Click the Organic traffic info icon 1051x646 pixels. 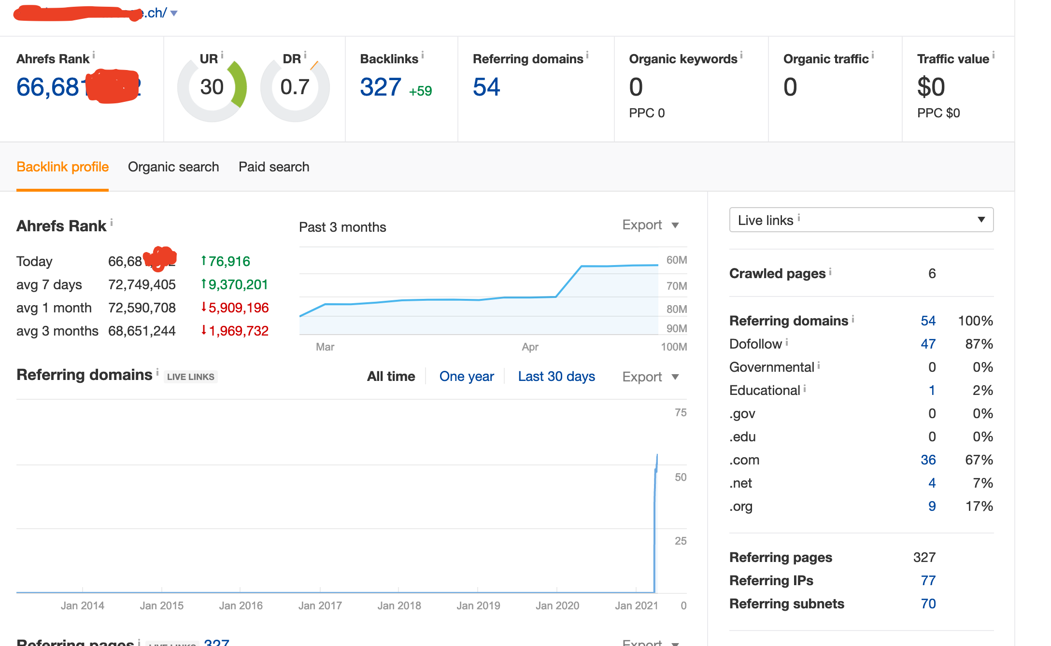pos(873,56)
